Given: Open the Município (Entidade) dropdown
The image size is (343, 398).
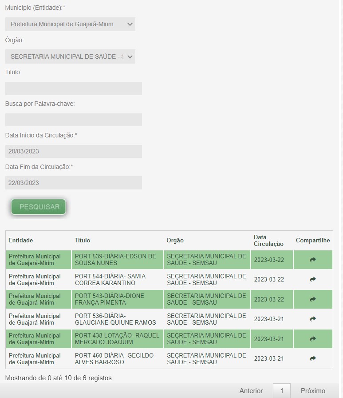Looking at the screenshot, I should 70,24.
